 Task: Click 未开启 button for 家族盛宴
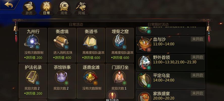(198, 93)
